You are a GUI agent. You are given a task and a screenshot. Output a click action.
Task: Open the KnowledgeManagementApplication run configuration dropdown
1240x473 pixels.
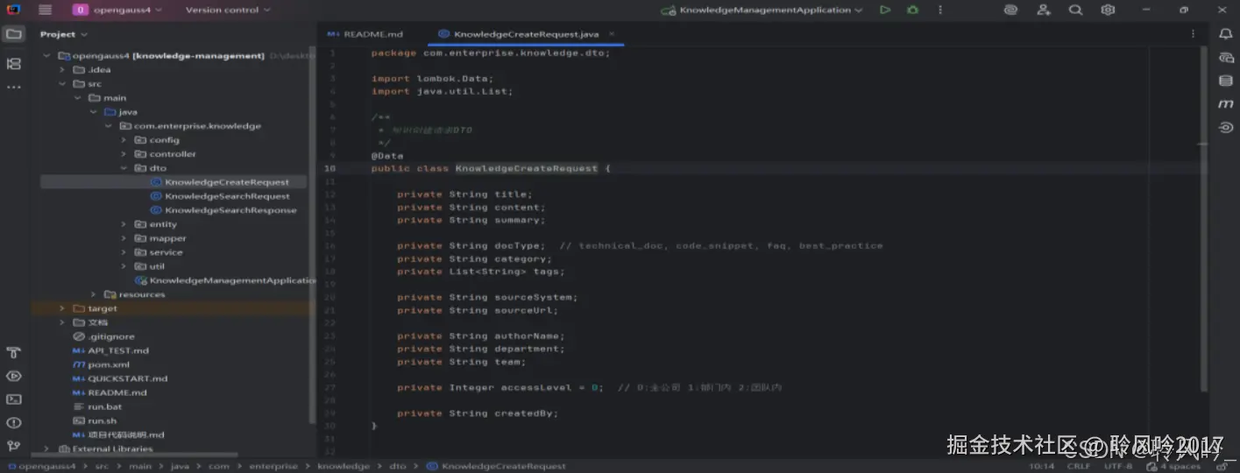(761, 10)
